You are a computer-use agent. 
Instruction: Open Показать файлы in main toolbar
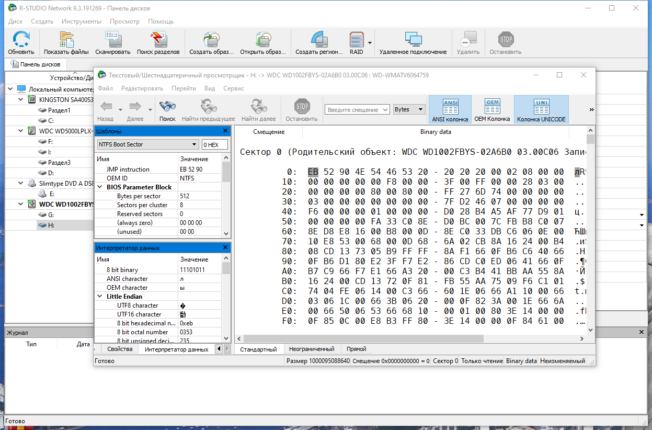[x=66, y=39]
